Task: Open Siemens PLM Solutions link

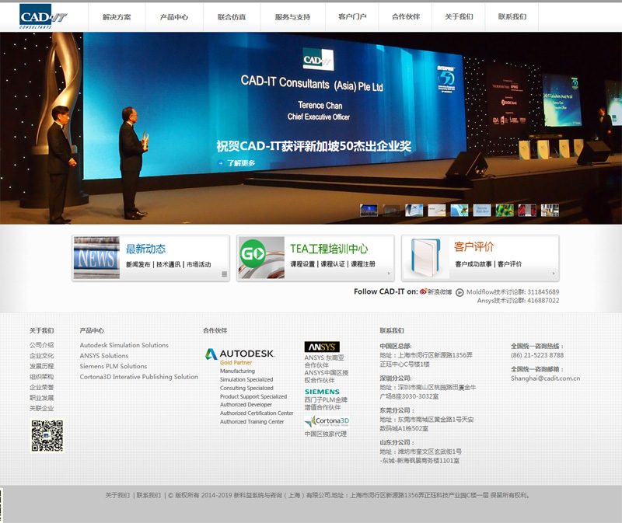Action: 114,366
